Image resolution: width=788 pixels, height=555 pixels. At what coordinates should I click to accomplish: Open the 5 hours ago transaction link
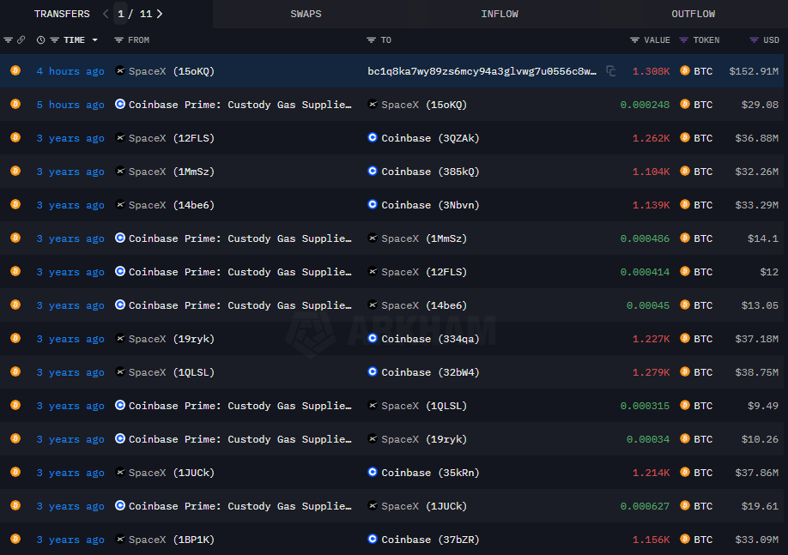(x=70, y=105)
